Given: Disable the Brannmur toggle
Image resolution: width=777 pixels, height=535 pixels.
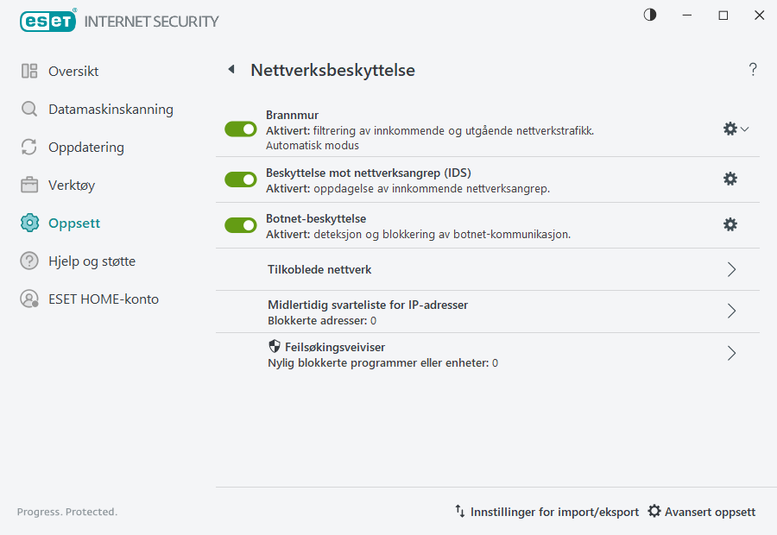Looking at the screenshot, I should click(240, 129).
